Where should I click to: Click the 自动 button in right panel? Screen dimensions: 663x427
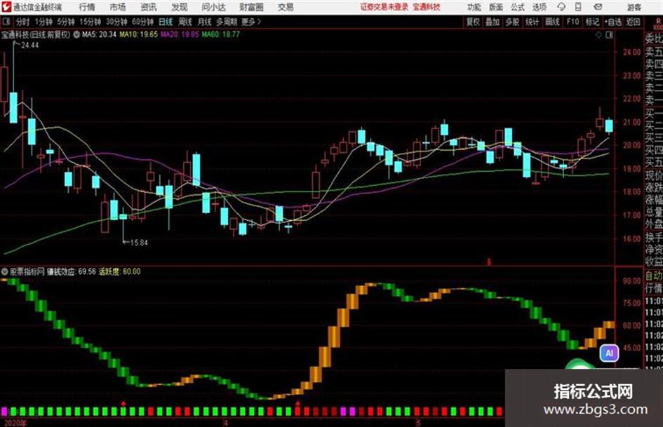653,276
